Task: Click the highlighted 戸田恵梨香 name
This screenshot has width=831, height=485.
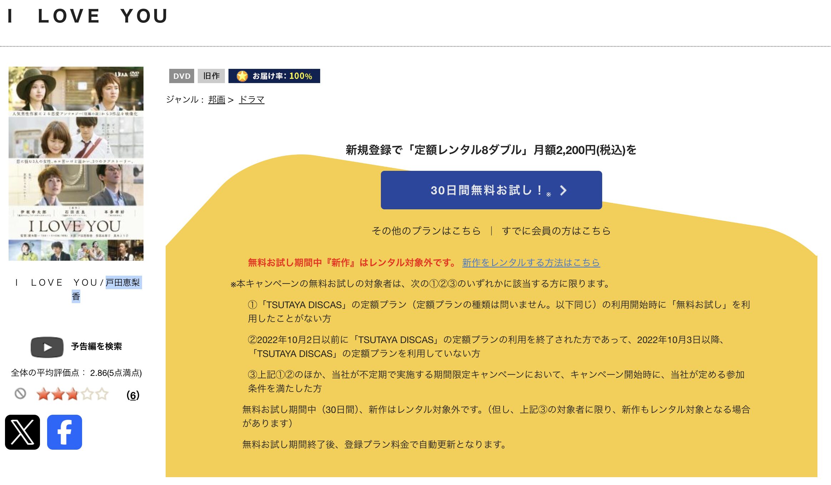Action: point(124,282)
